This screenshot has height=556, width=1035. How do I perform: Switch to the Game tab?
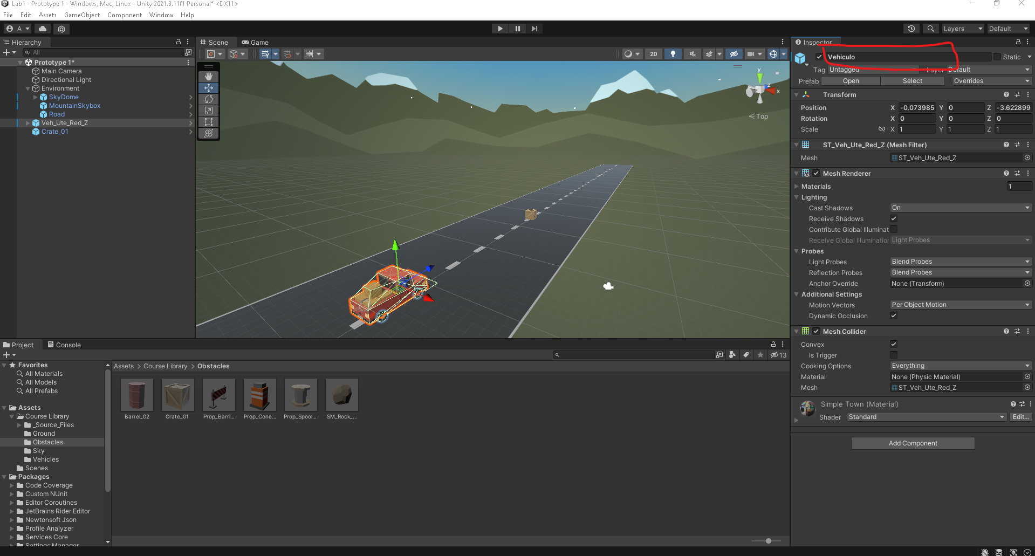coord(255,42)
